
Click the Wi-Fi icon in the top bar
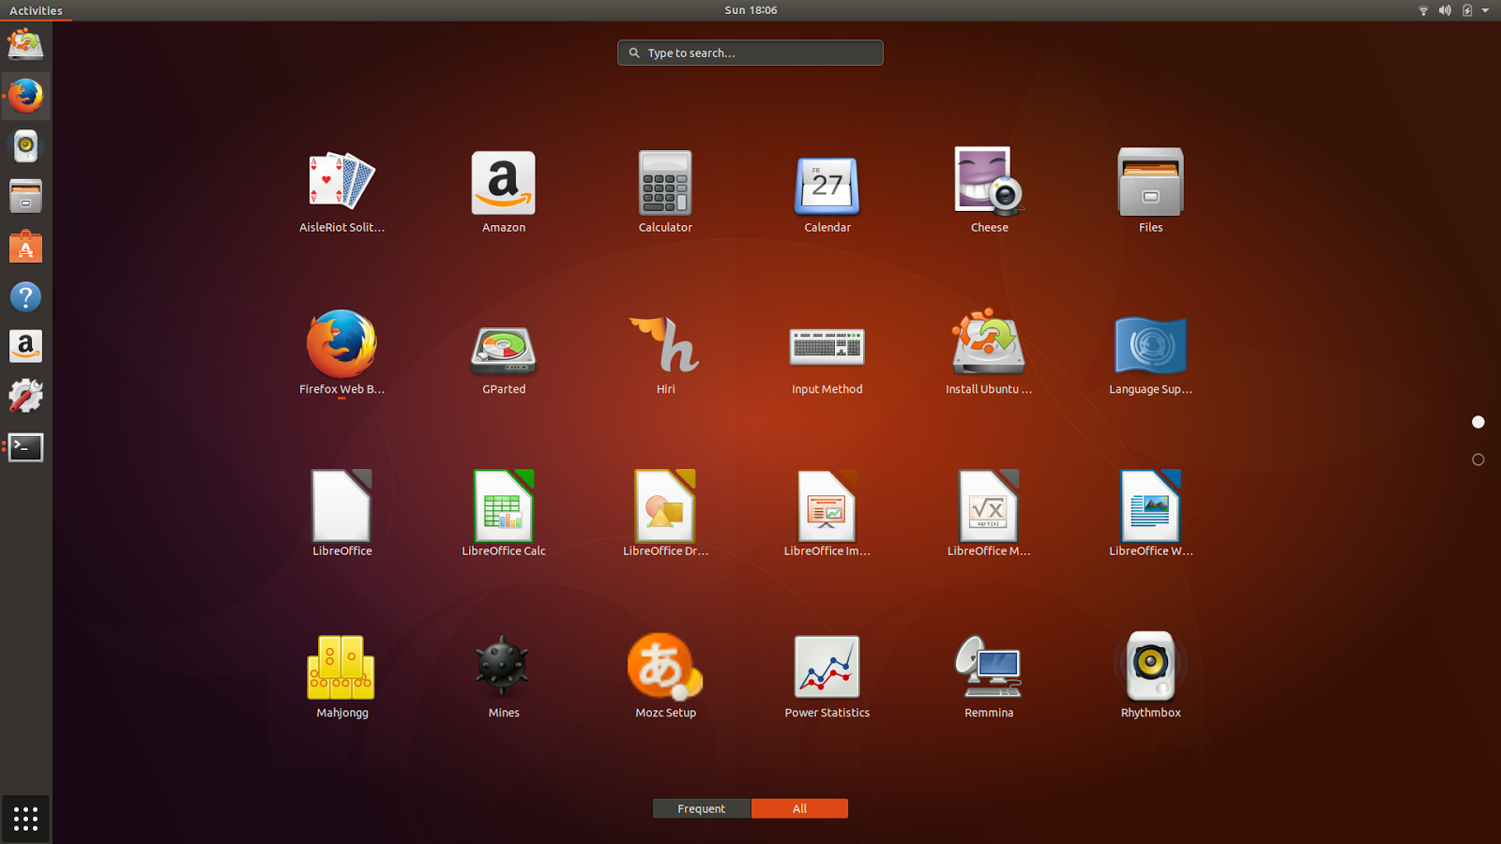click(1423, 10)
